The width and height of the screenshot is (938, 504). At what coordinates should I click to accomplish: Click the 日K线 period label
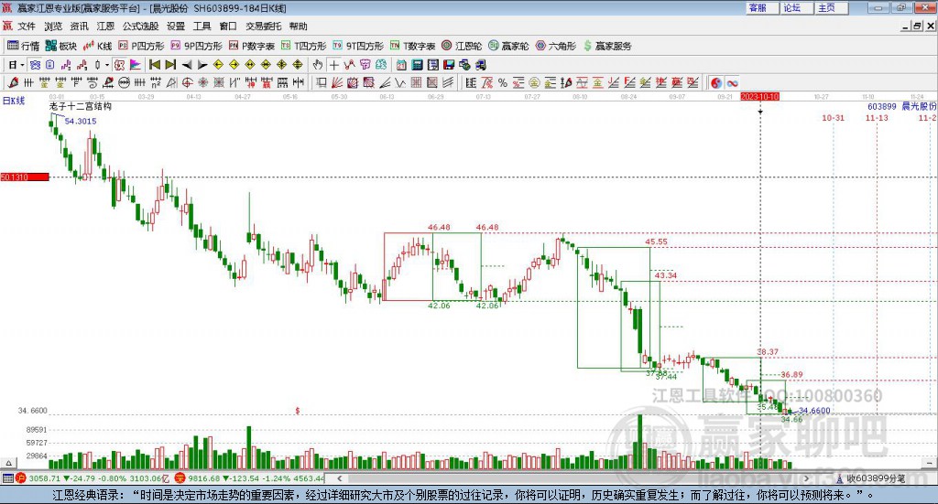[x=14, y=101]
